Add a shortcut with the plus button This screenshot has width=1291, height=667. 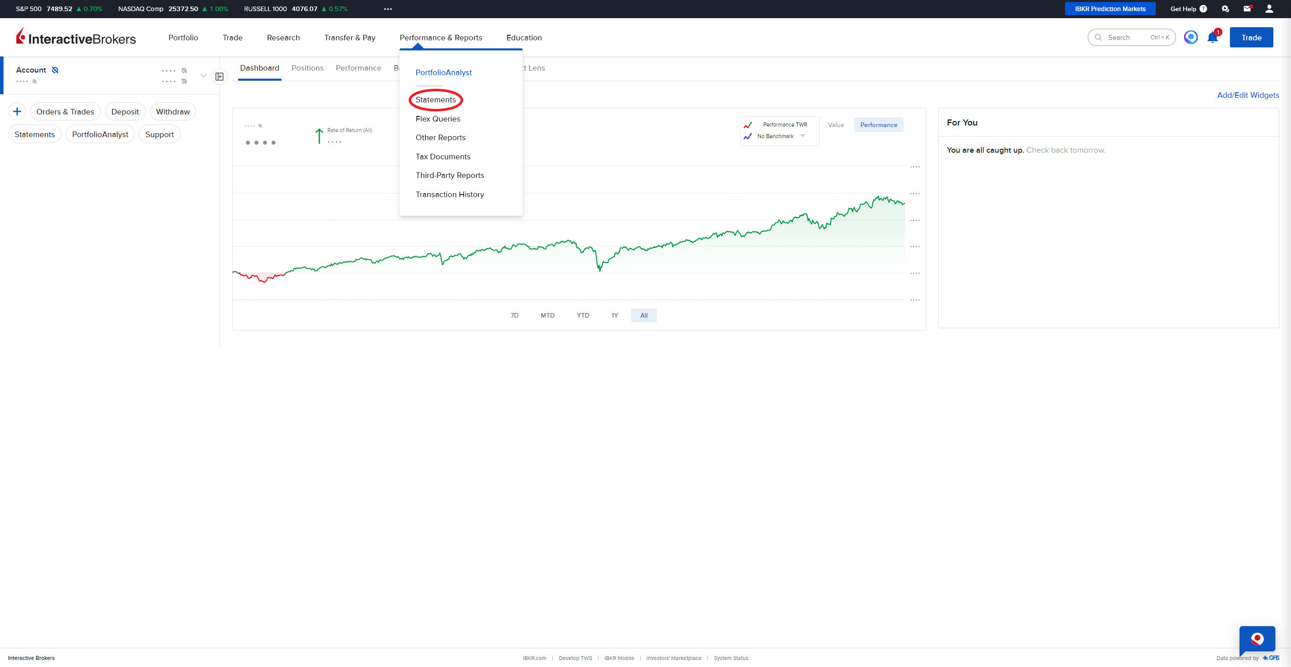(17, 111)
